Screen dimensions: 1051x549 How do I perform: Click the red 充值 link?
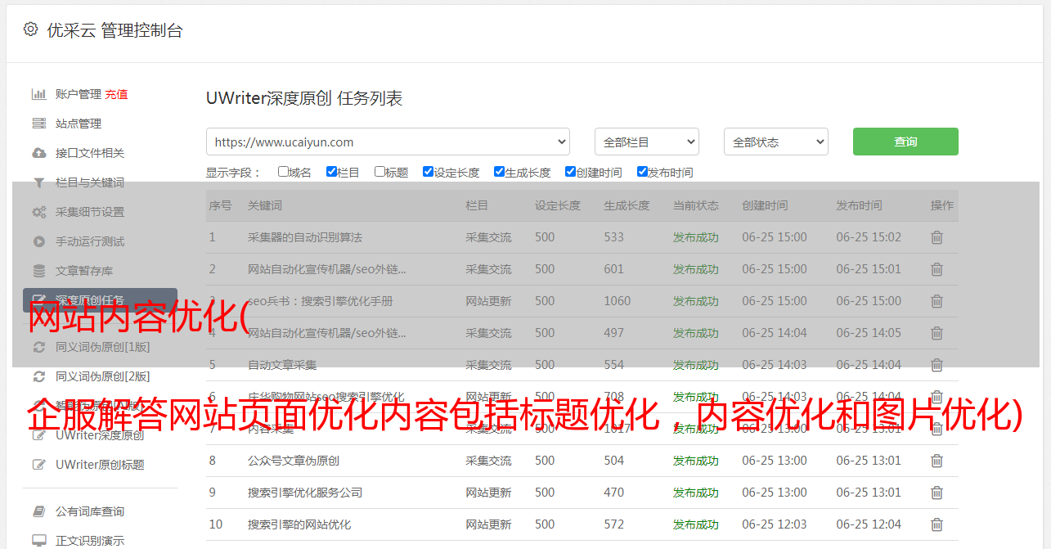(x=116, y=94)
